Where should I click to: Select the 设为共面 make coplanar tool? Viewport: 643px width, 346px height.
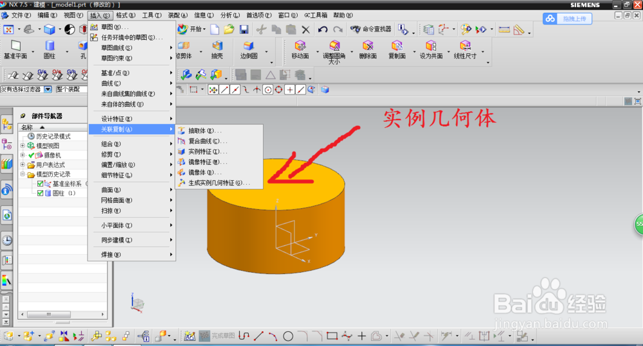tap(431, 50)
